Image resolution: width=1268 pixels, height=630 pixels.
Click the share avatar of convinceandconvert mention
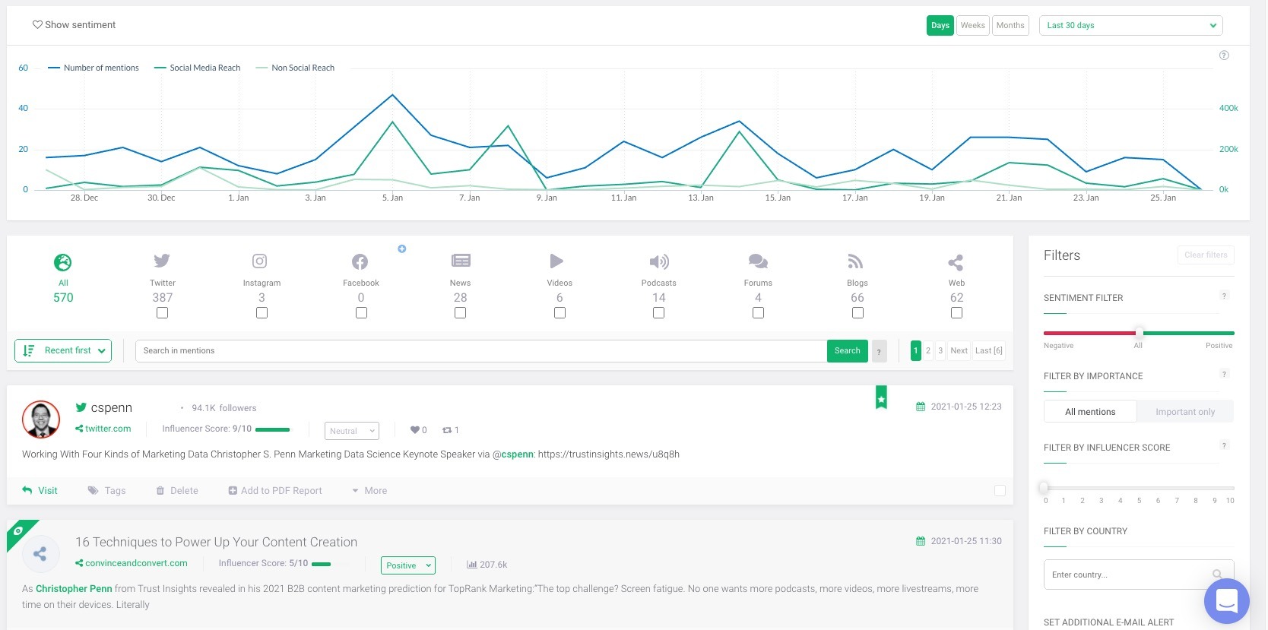pyautogui.click(x=40, y=554)
